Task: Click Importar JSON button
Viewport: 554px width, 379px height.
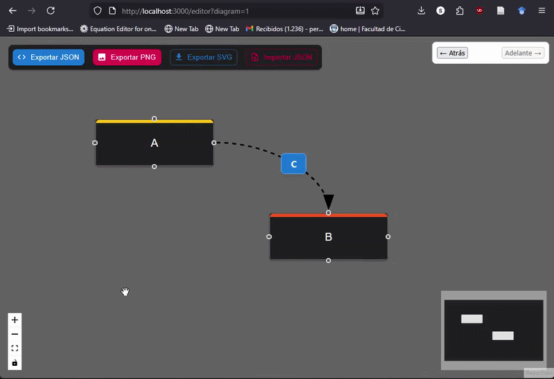Action: (281, 57)
